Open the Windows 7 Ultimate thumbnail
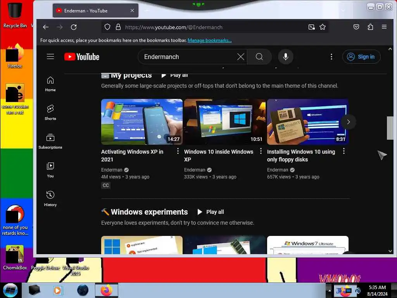The width and height of the screenshot is (397, 298). 308,245
